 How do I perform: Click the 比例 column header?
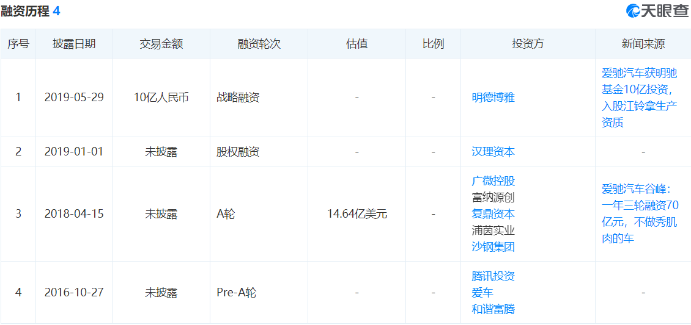(433, 44)
